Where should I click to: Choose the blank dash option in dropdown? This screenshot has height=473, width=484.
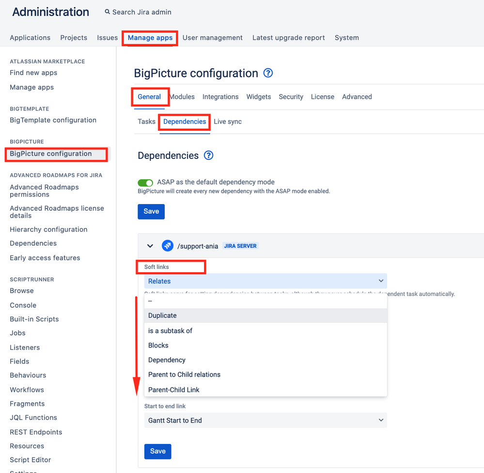pyautogui.click(x=265, y=301)
